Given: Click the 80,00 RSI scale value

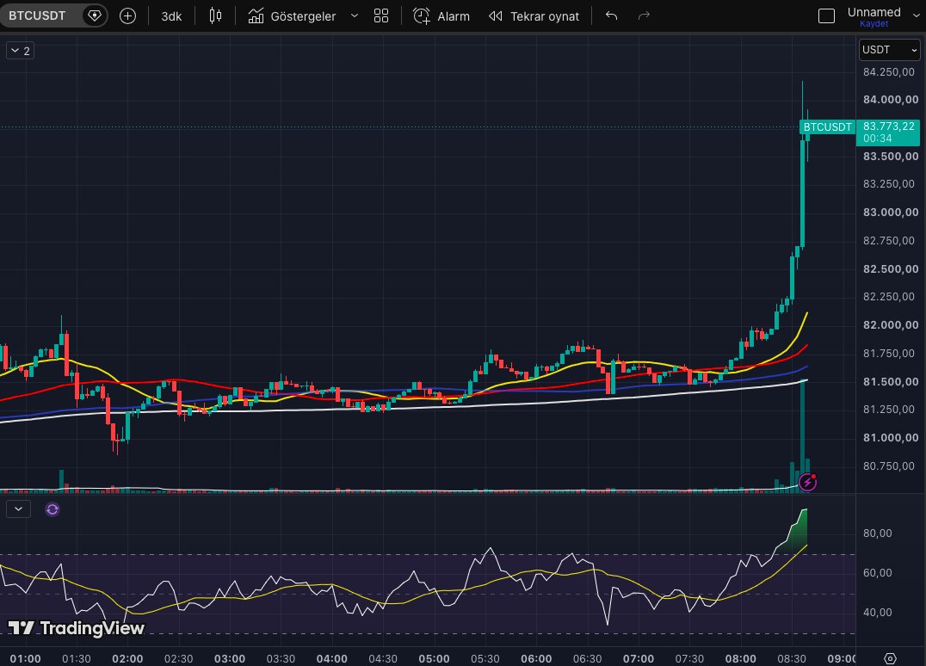Looking at the screenshot, I should click(877, 533).
